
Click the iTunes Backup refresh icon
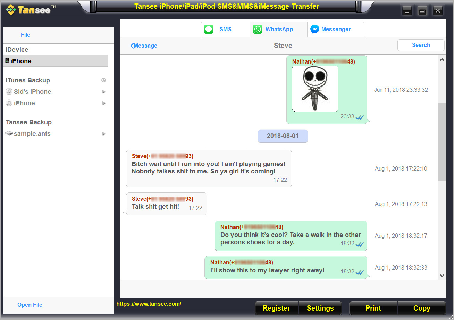click(x=103, y=80)
